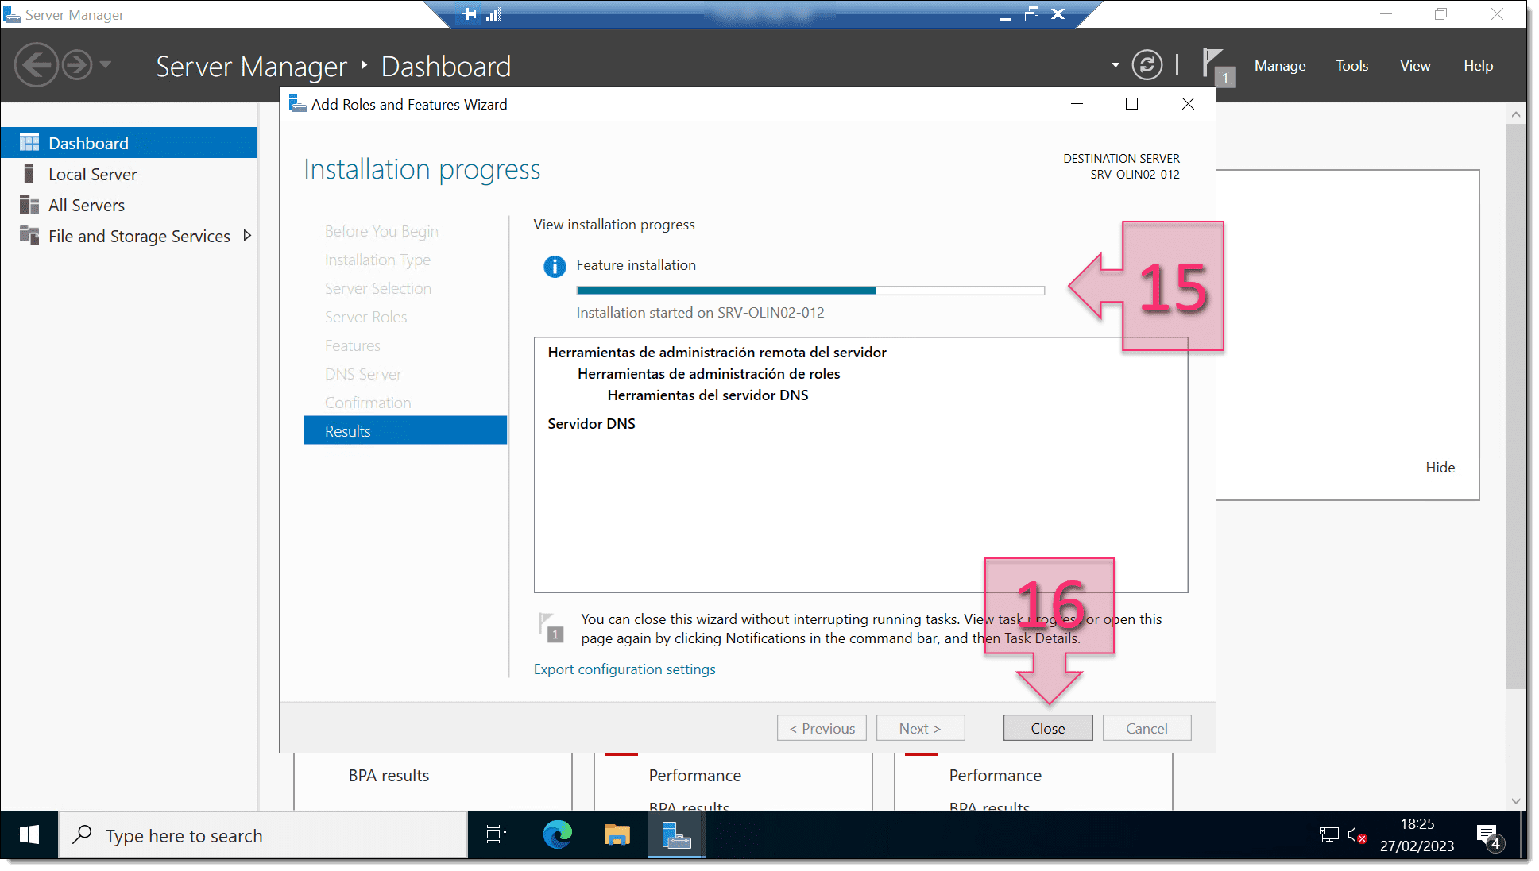Viewport: 1539px width, 871px height.
Task: Expand DNS Server step in wizard
Action: pos(364,372)
